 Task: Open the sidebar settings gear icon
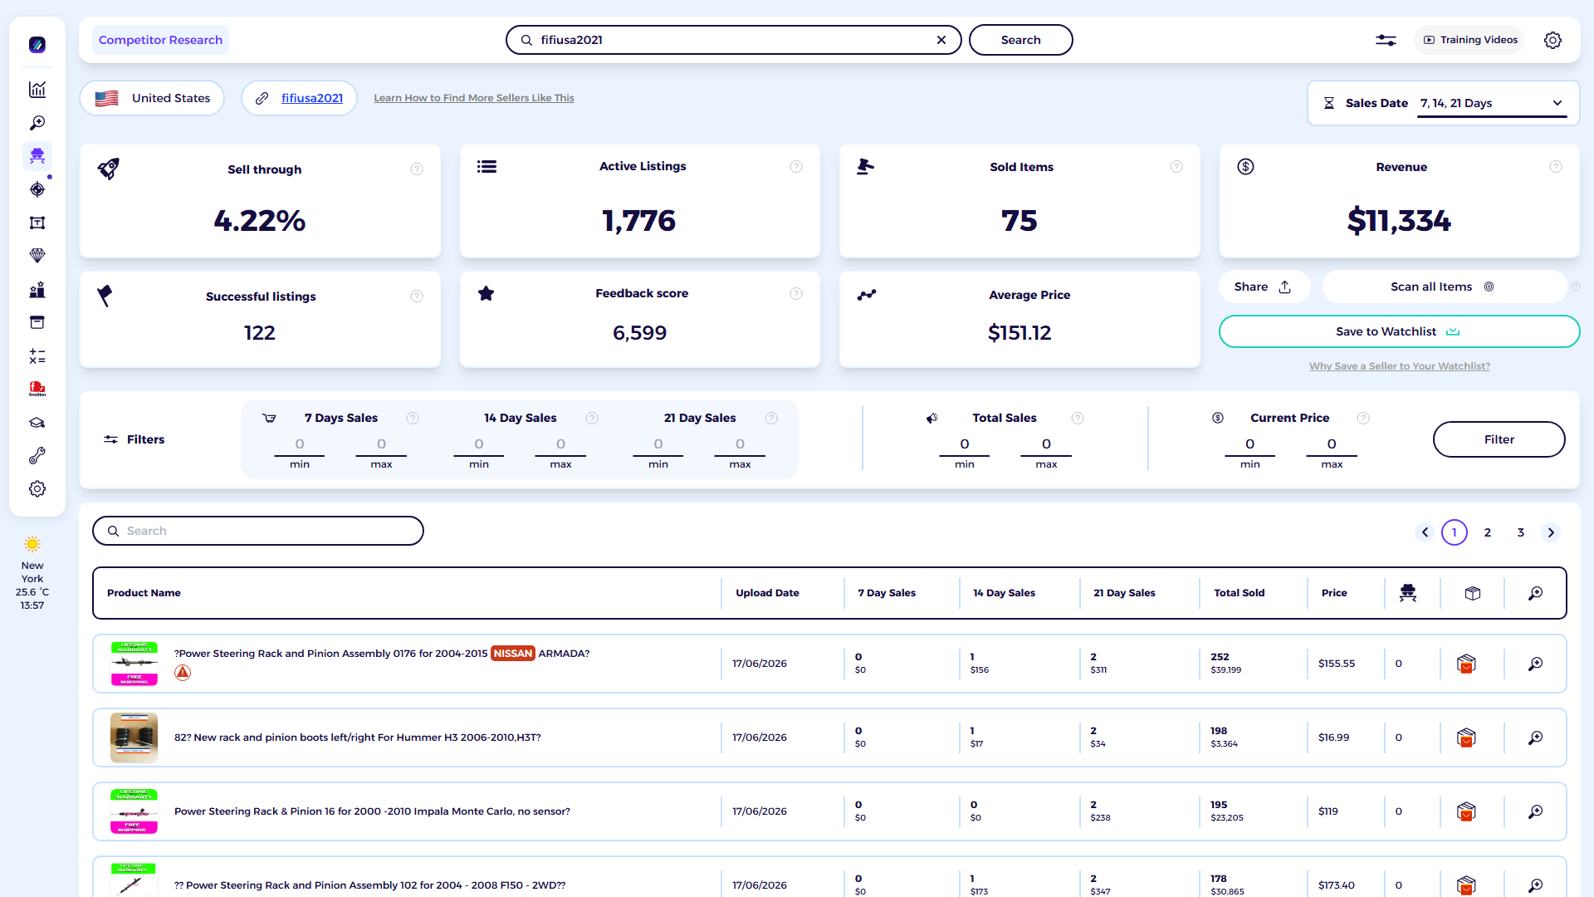pyautogui.click(x=37, y=489)
